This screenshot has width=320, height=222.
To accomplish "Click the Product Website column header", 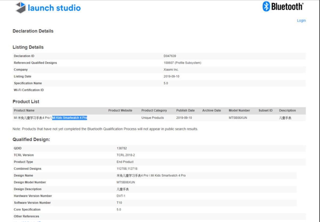I will (x=120, y=110).
